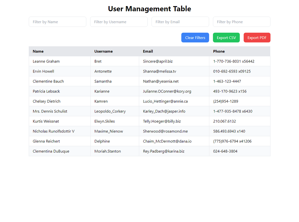Click the Moriah.Stanton username cell
Screen dimensions: 299x222
[107, 151]
